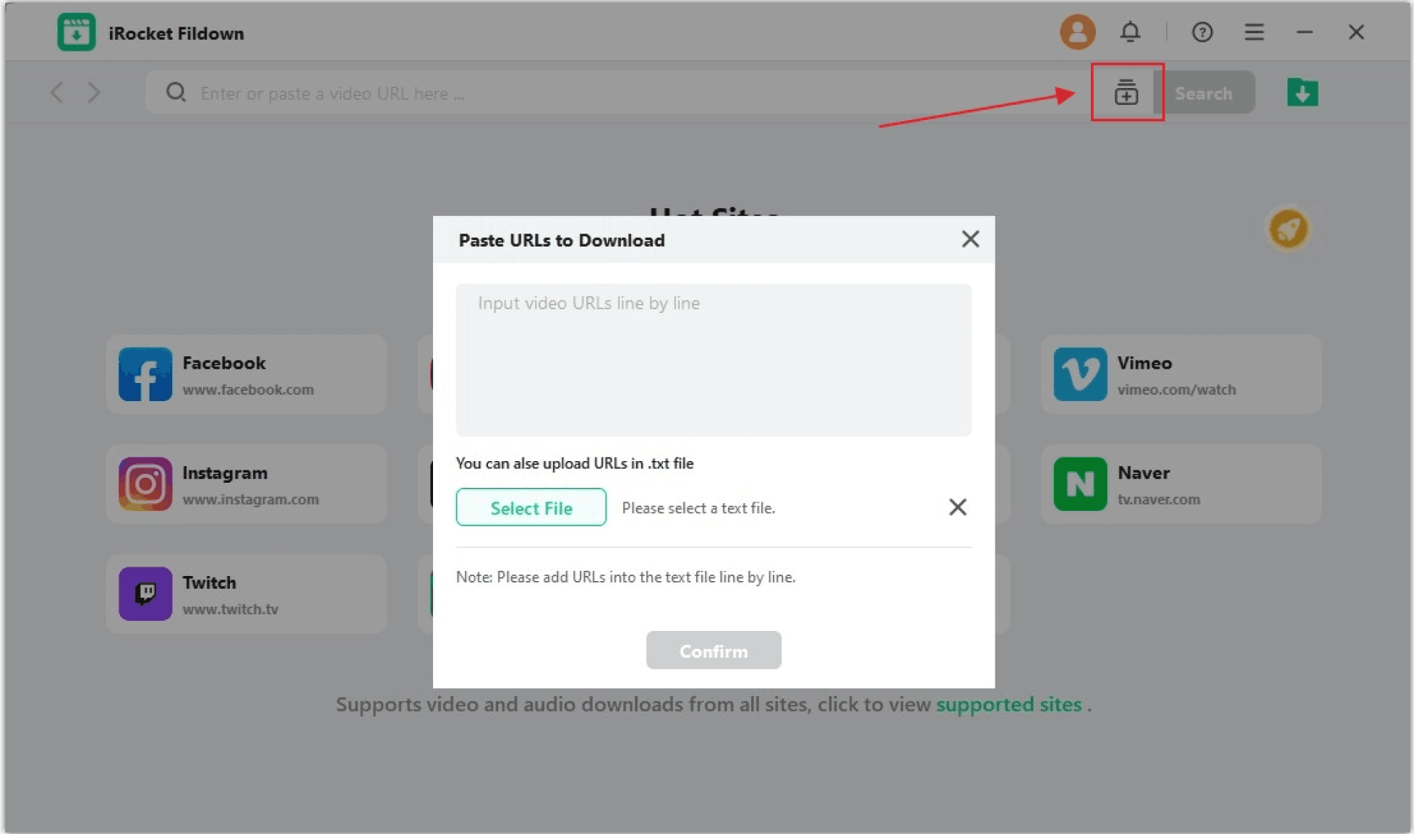Click the close X on file selector
This screenshot has width=1414, height=834.
click(957, 507)
